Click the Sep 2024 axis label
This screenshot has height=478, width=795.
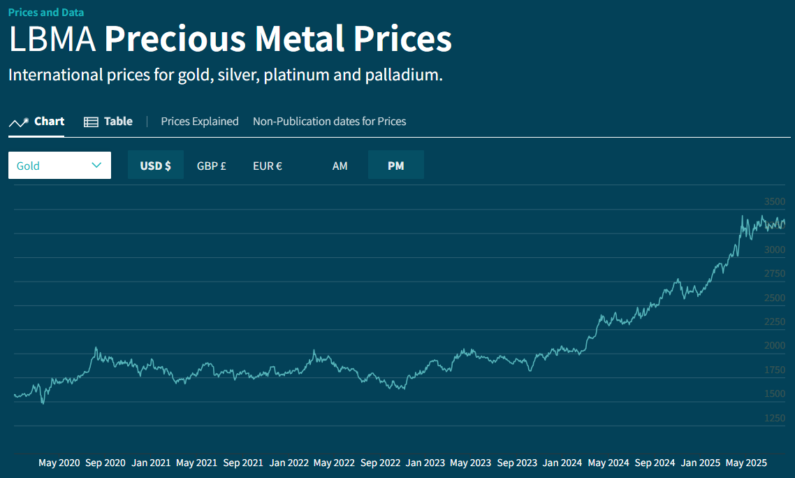pos(655,463)
